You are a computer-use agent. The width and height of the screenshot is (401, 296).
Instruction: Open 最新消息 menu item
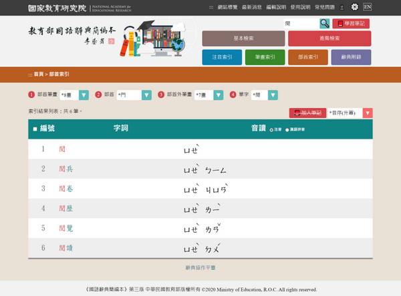tap(252, 7)
